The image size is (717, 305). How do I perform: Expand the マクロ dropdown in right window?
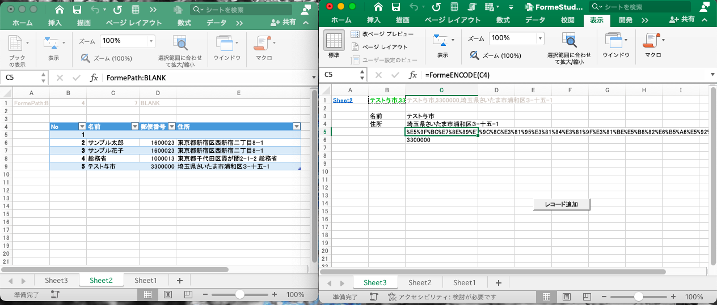tap(663, 40)
